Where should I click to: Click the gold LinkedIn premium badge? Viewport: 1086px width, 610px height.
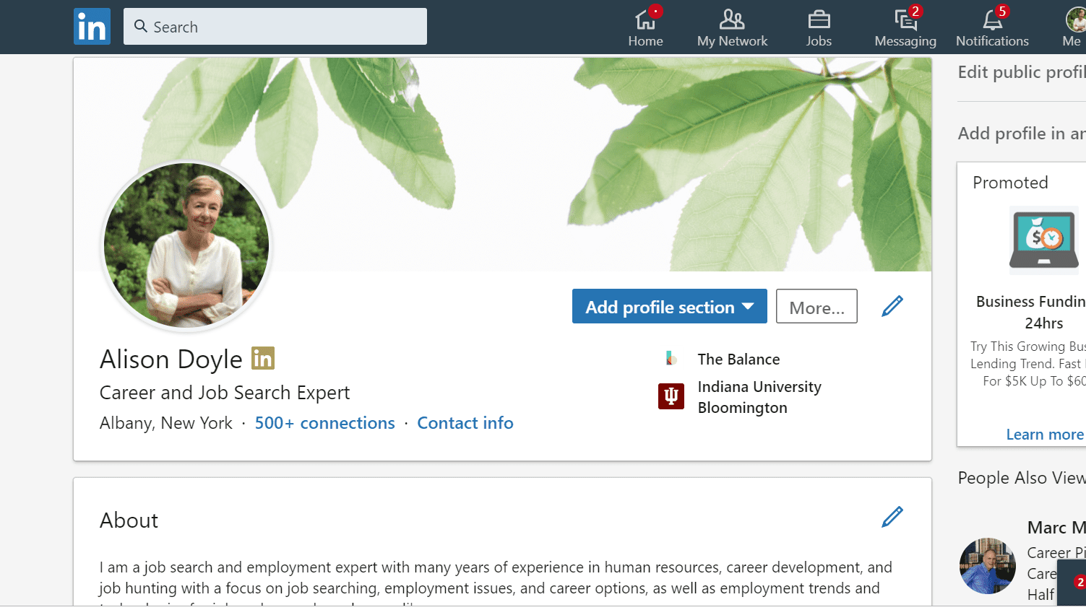[263, 358]
